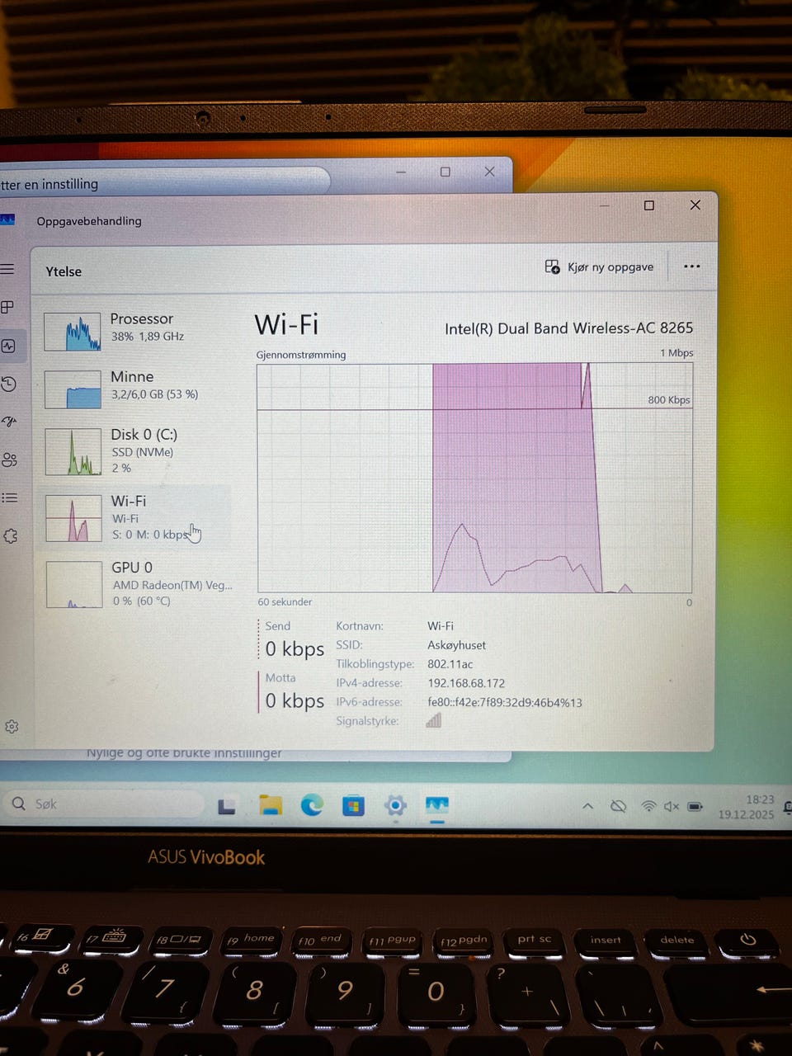Click the cloud sync tray icon

pyautogui.click(x=618, y=806)
